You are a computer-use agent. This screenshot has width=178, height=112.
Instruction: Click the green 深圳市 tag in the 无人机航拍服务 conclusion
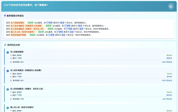coord(31,23)
